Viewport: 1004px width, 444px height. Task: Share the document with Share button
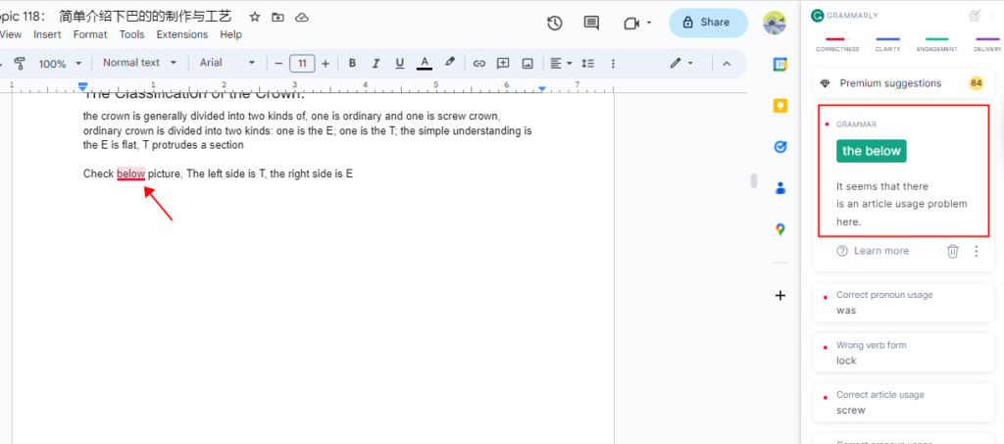(x=708, y=23)
